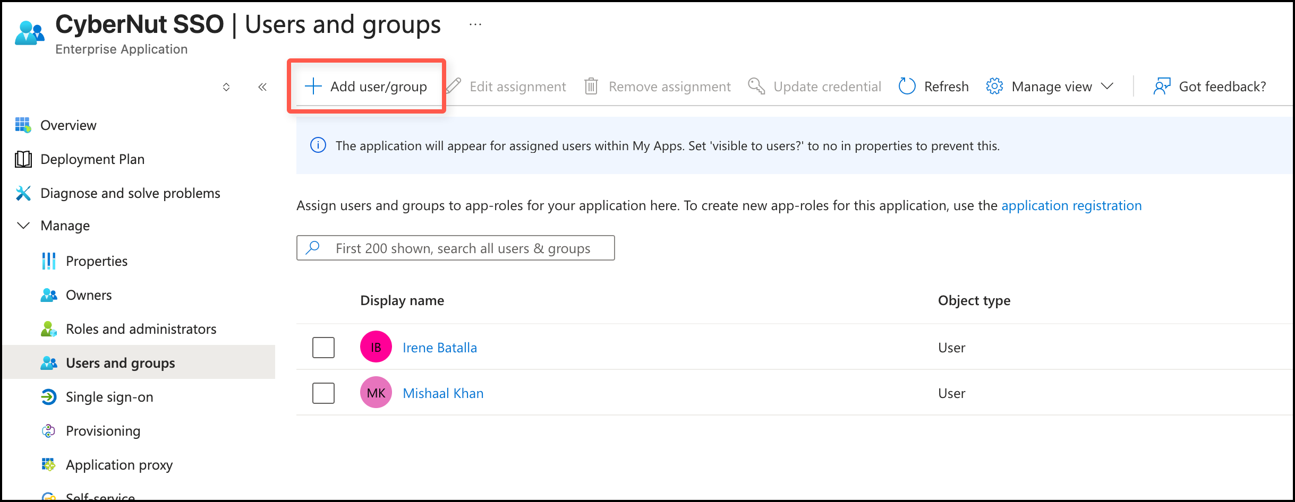This screenshot has width=1295, height=502.
Task: Collapse the Manage section chevron
Action: click(23, 226)
